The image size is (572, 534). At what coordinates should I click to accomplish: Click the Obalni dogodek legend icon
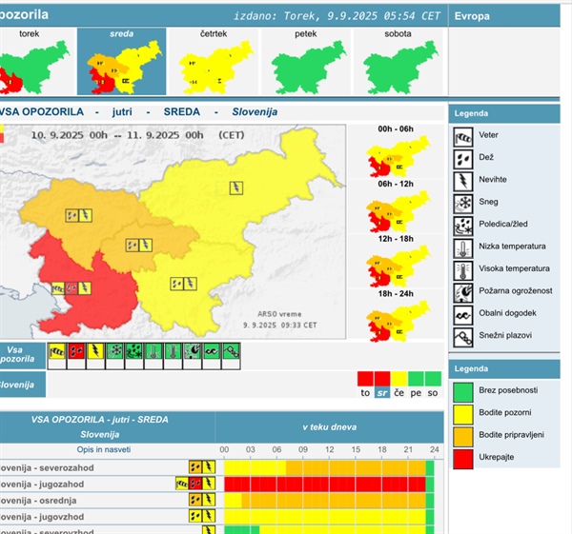pyautogui.click(x=463, y=315)
